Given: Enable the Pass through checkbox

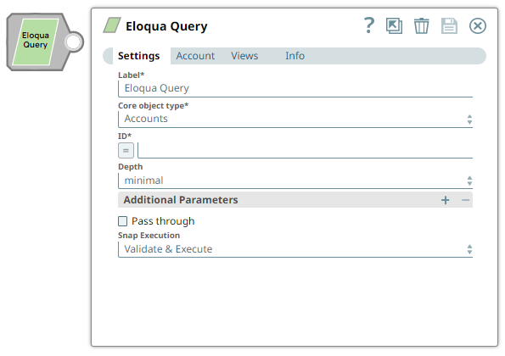Looking at the screenshot, I should tap(122, 221).
